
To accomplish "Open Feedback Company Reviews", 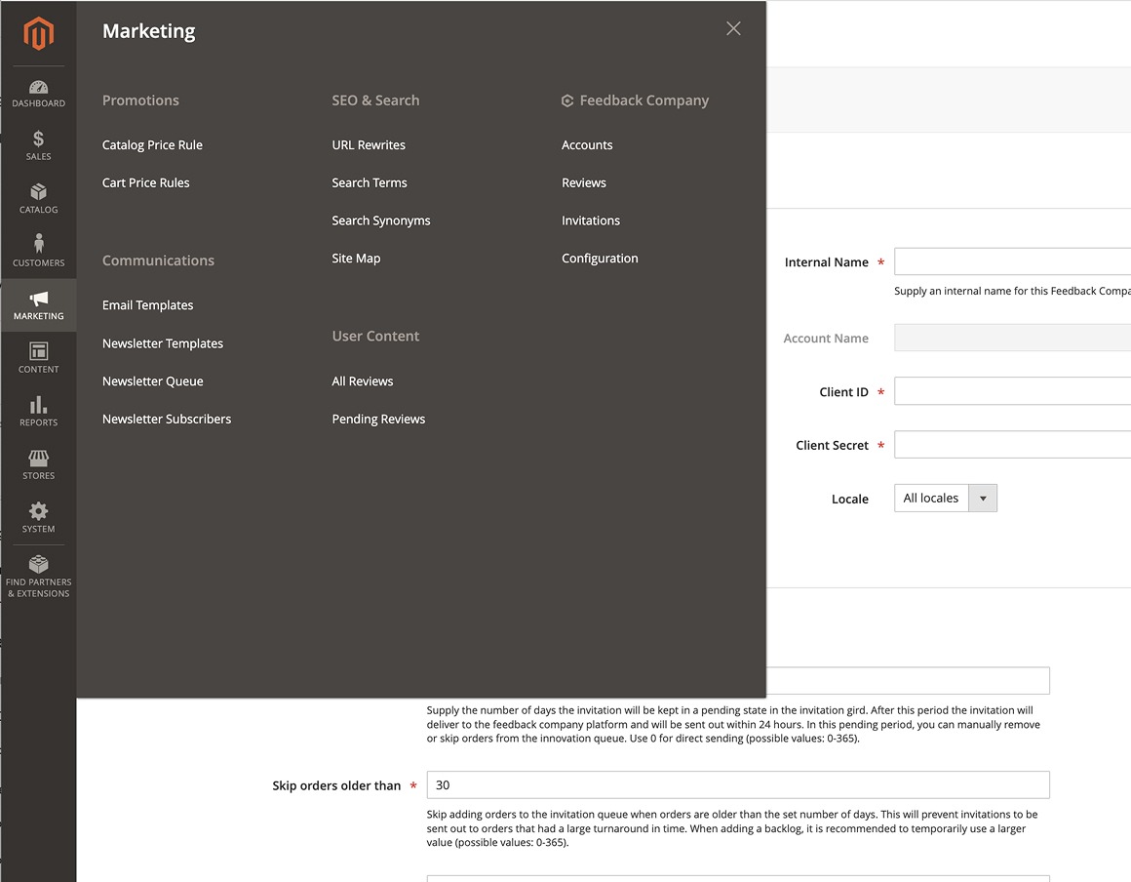I will pyautogui.click(x=583, y=182).
